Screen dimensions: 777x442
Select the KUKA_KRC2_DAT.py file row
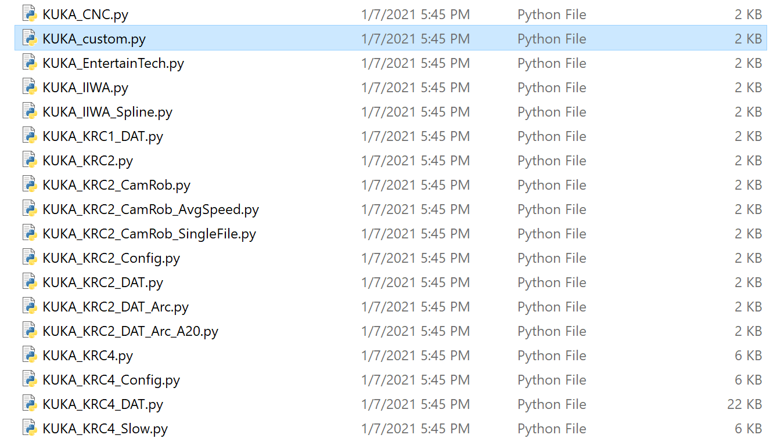(390, 282)
